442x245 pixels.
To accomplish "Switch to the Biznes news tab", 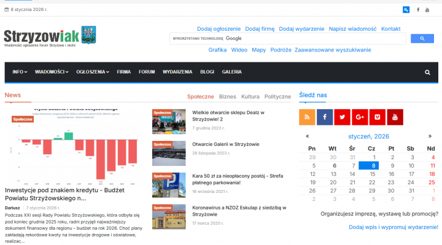I will tap(227, 97).
